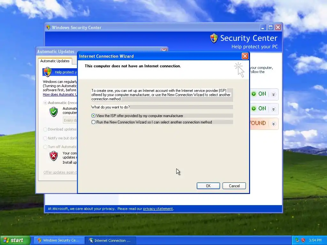Image resolution: width=327 pixels, height=245 pixels.
Task: Click the shield icon in Automatic Updates banner
Action: tap(48, 72)
